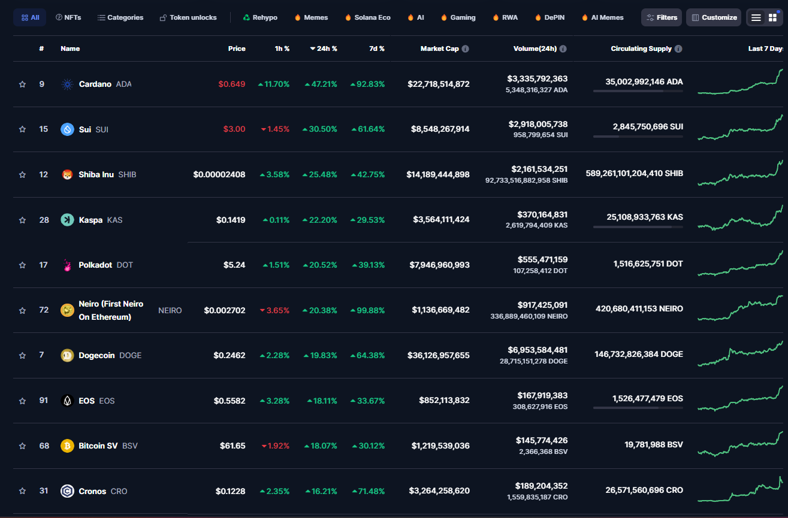Viewport: 788px width, 518px height.
Task: Click Sui circulating supply progress bar
Action: point(638,137)
